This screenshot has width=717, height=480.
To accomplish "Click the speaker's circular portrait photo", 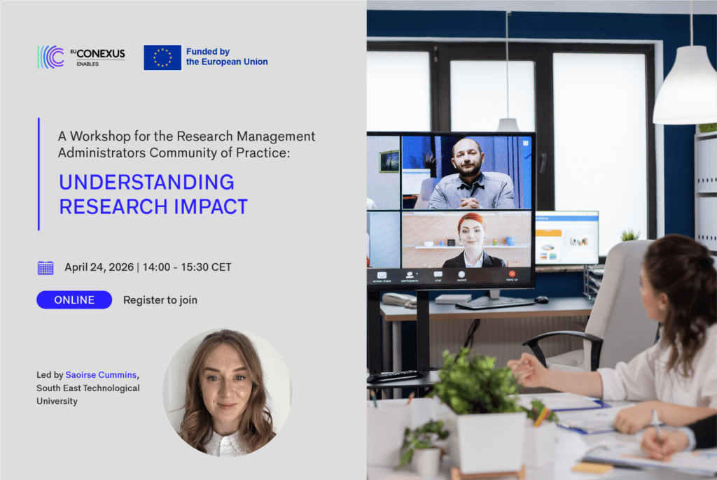I will [x=226, y=393].
